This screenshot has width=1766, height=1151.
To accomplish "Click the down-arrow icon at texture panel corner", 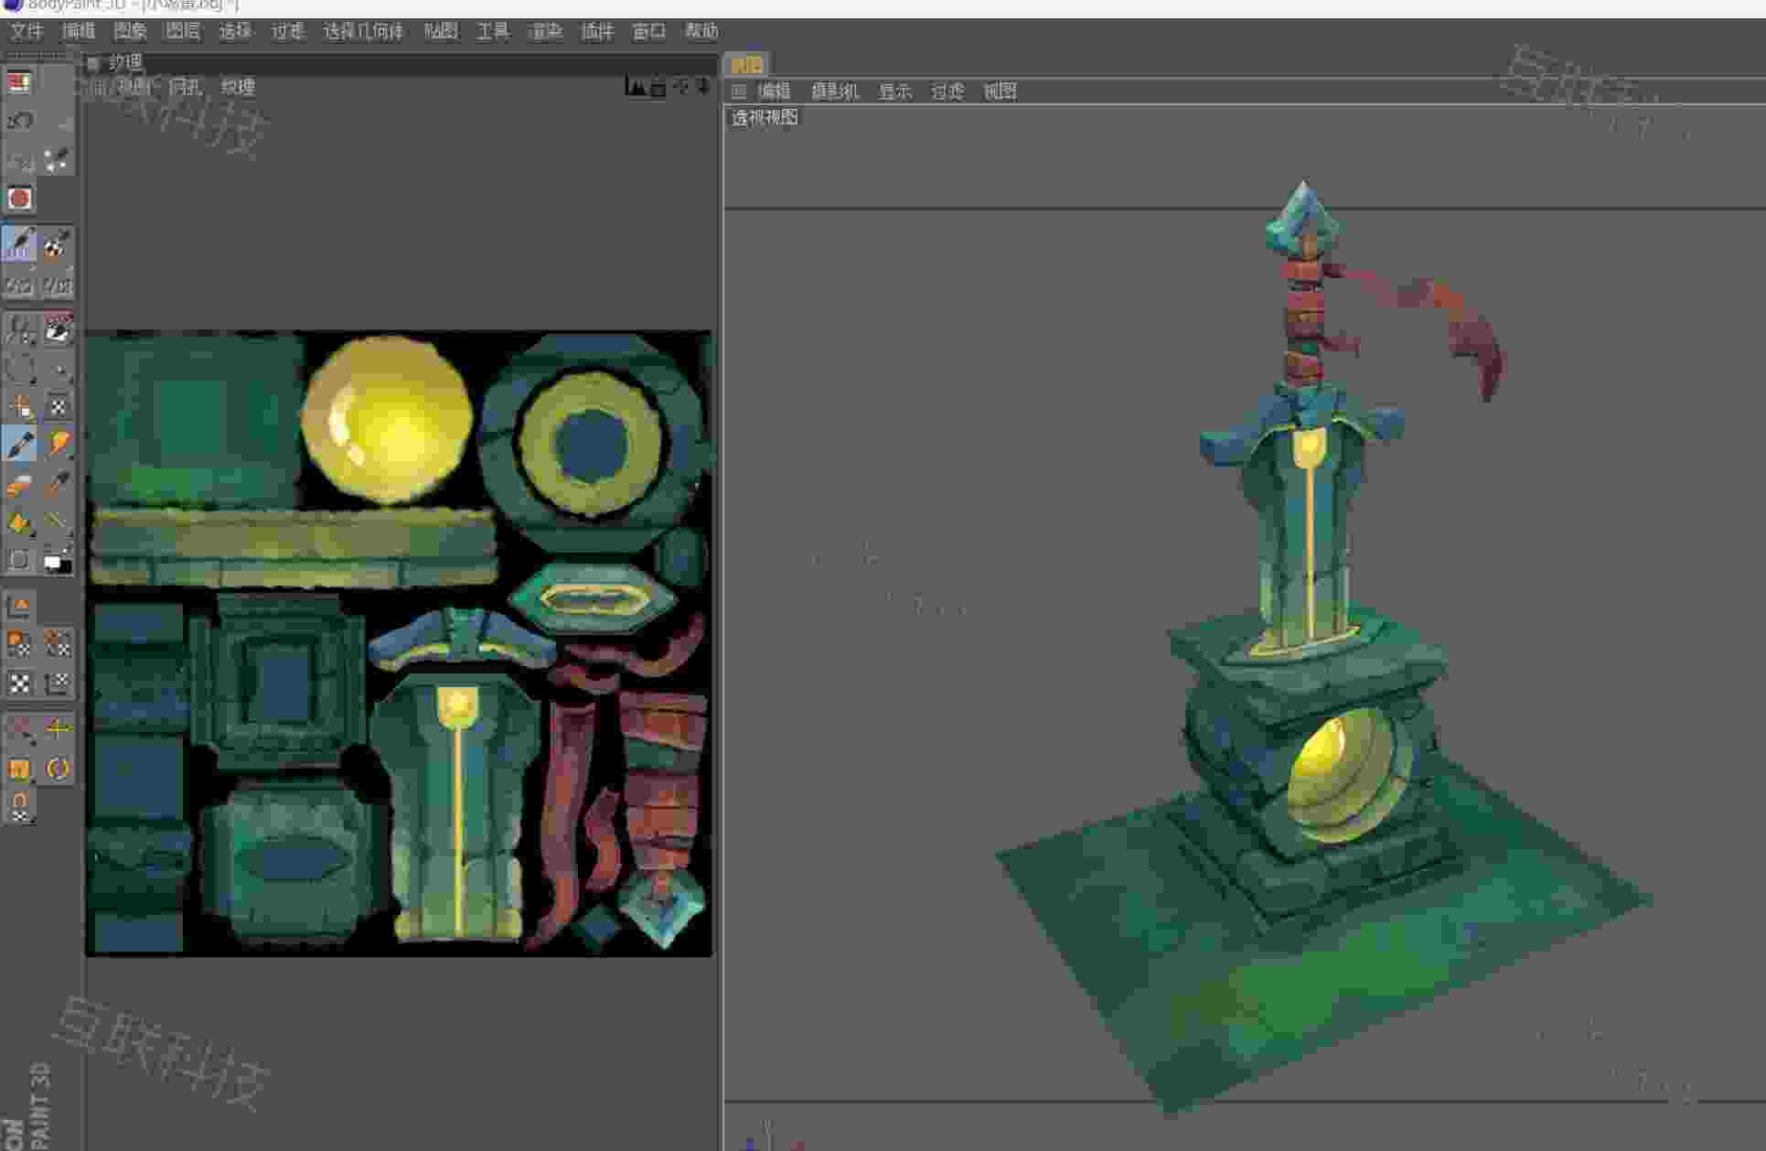I will click(x=703, y=87).
